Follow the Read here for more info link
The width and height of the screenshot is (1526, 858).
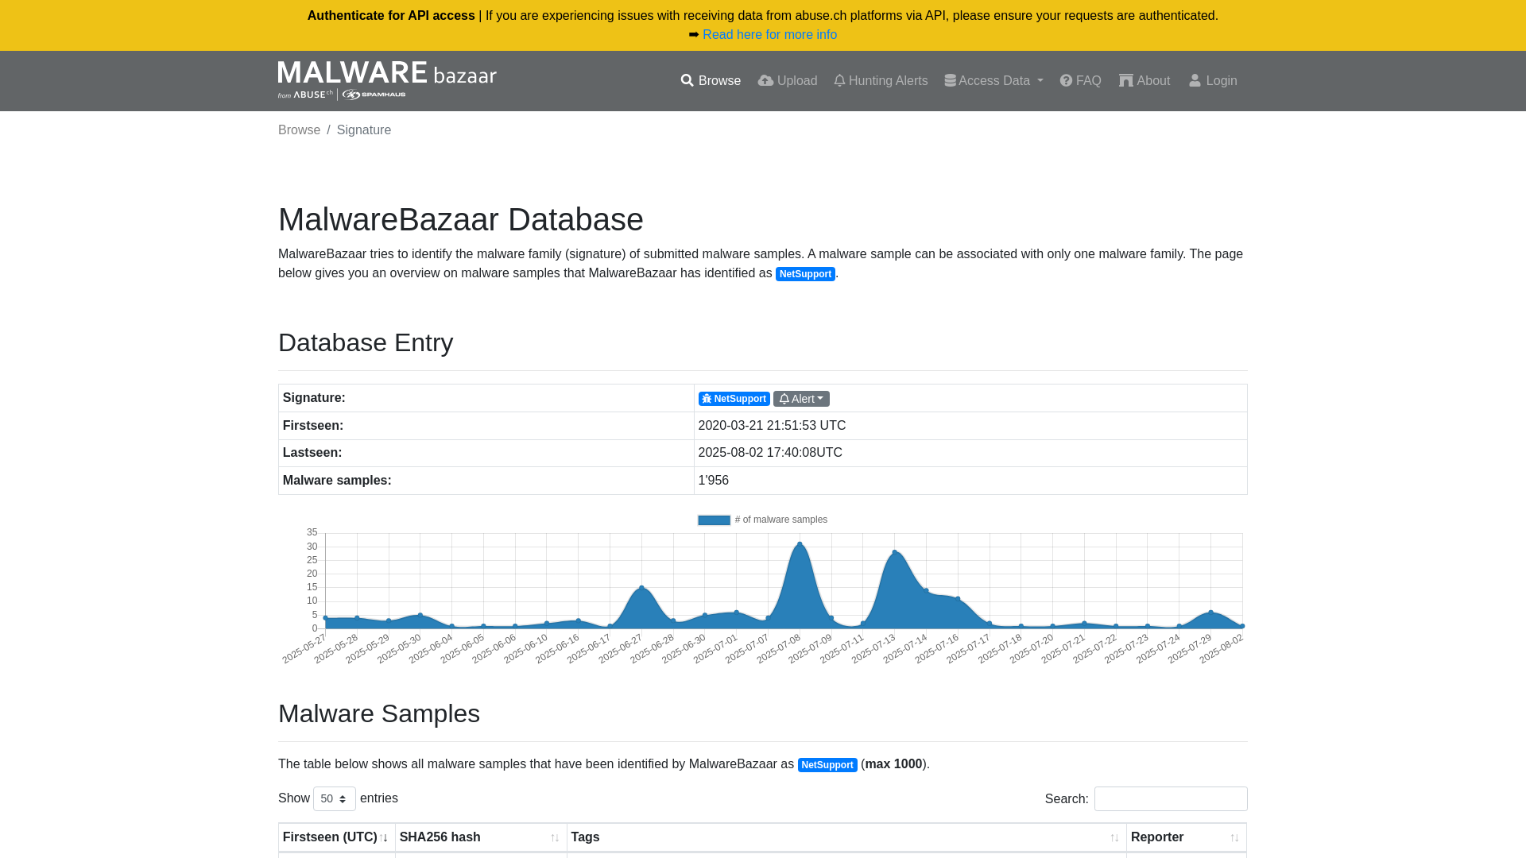(x=769, y=35)
